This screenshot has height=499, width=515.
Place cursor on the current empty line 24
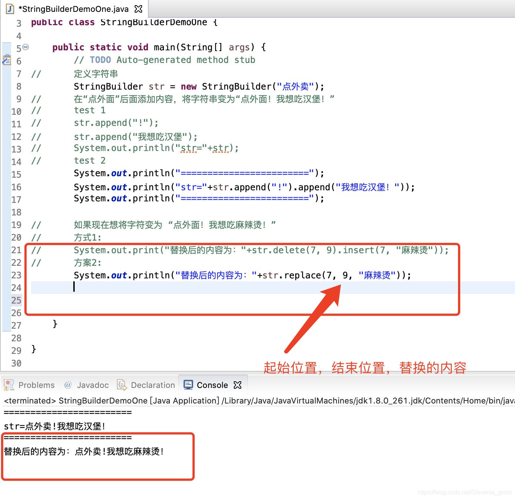point(273,288)
